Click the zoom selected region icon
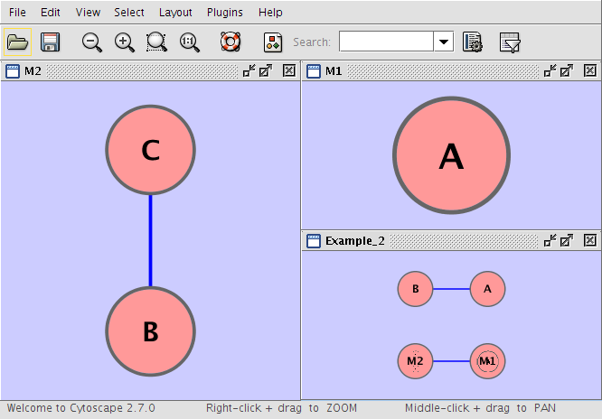The height and width of the screenshot is (419, 602). pos(157,42)
